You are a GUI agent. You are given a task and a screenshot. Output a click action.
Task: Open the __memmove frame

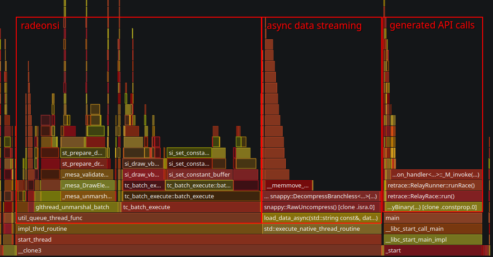(288, 185)
